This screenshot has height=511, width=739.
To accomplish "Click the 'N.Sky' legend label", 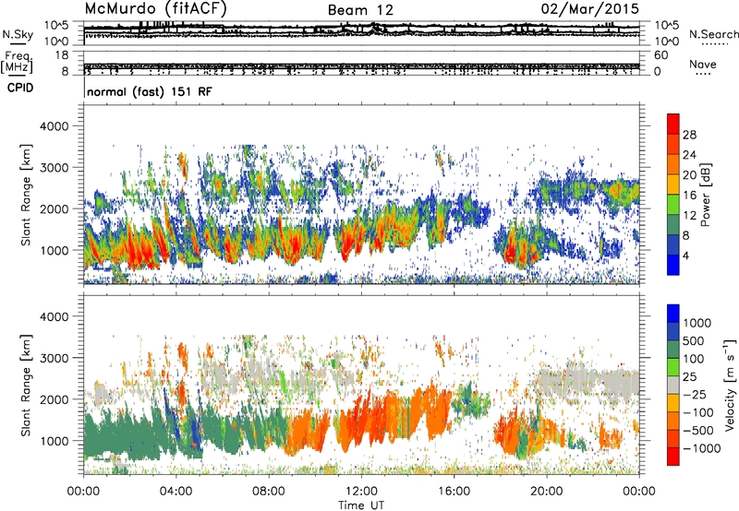I will pos(18,34).
